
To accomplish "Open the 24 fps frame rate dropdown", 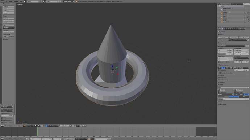I will 241,58.
